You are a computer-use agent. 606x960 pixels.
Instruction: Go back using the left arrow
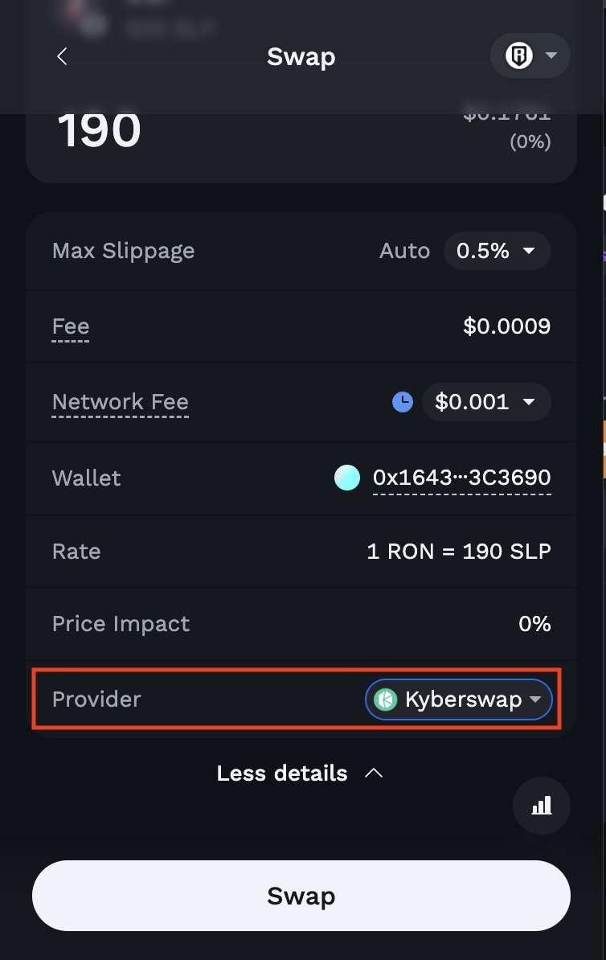pos(62,56)
